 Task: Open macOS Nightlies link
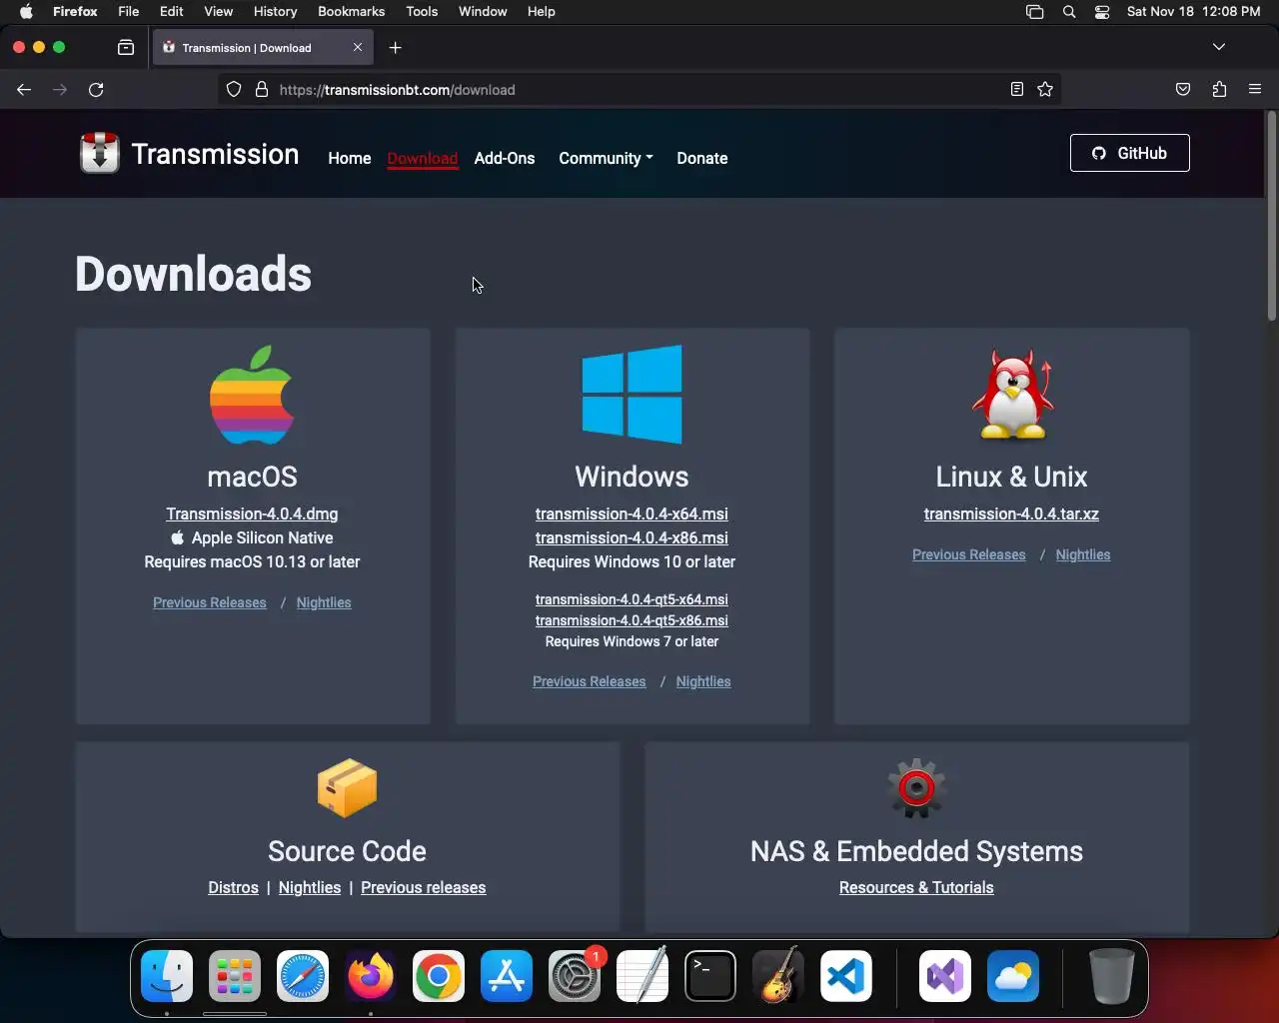click(324, 602)
